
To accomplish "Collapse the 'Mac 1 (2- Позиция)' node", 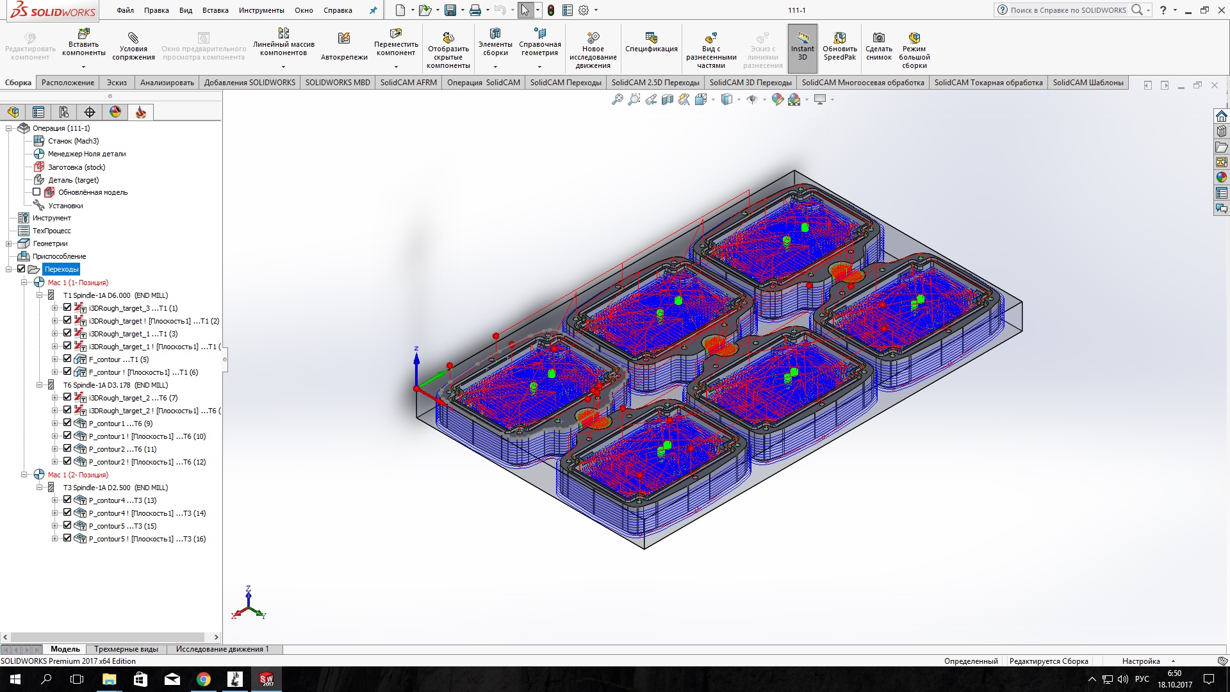I will 24,475.
